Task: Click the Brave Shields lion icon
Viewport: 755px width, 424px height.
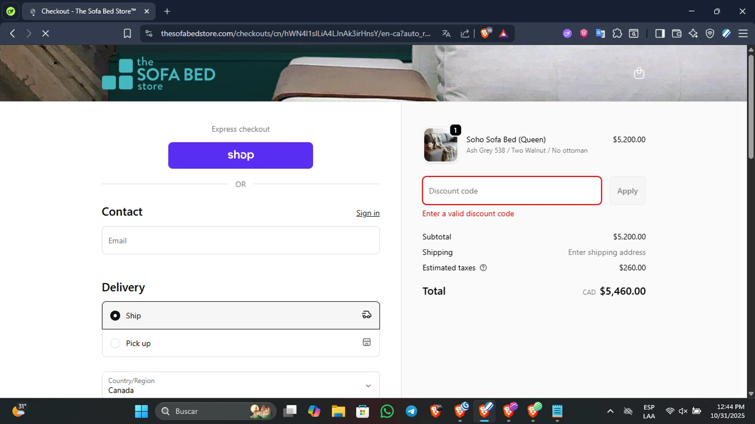Action: (x=485, y=33)
